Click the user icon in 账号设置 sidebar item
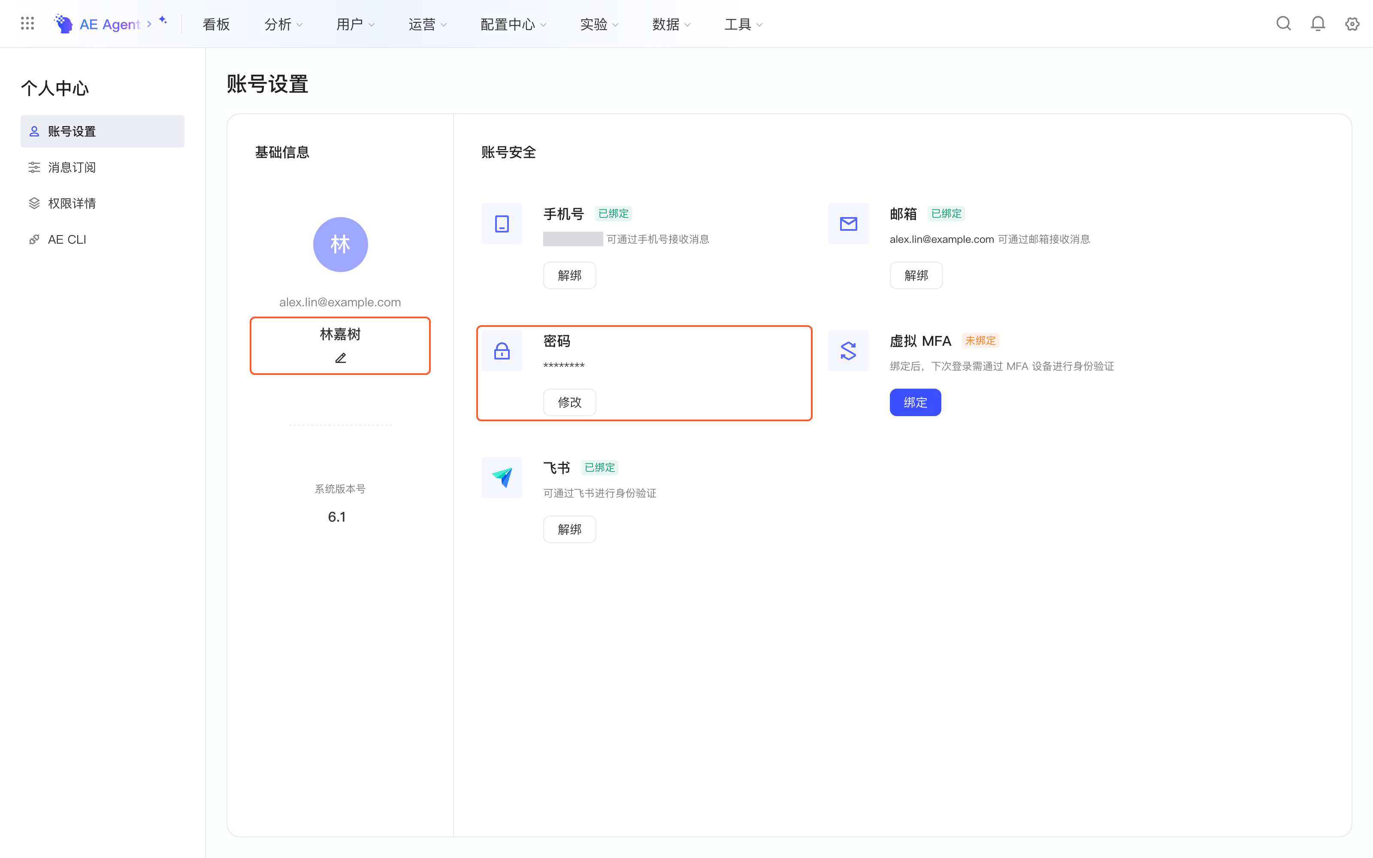Screen dimensions: 1373x858 pos(34,132)
